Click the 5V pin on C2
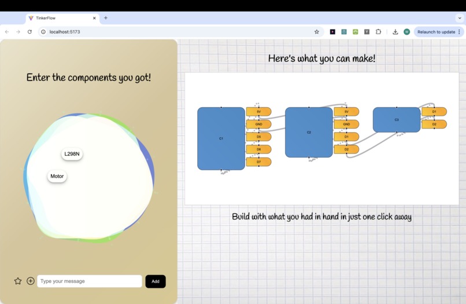This screenshot has width=466, height=304. tap(346, 112)
